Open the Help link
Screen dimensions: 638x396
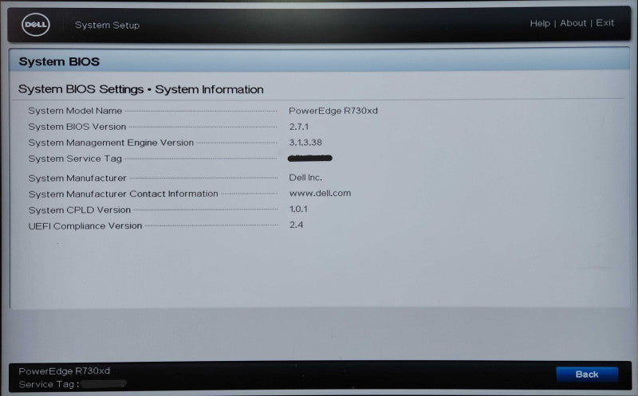540,23
